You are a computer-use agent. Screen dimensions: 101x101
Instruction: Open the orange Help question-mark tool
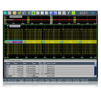[15, 13]
